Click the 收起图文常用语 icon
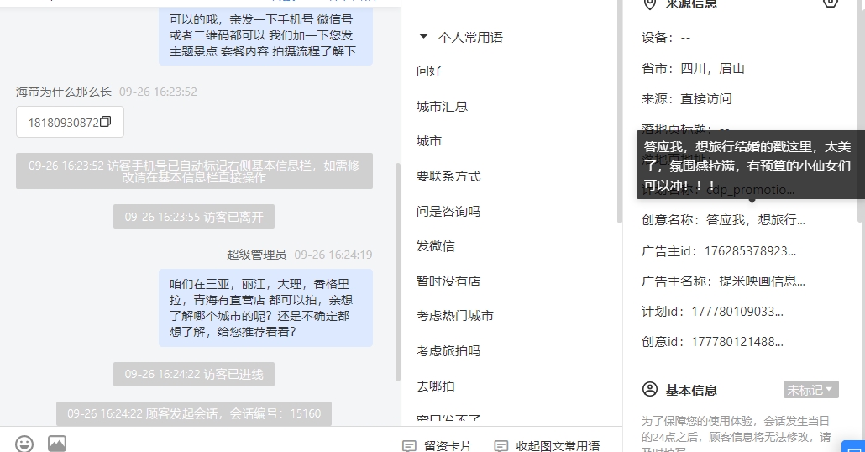This screenshot has width=865, height=452. [x=501, y=446]
